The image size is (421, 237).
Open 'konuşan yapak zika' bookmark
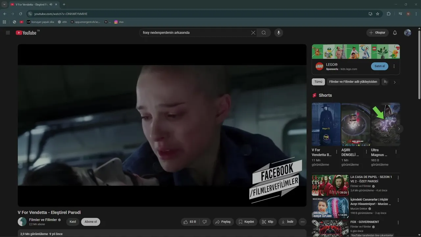[x=40, y=22]
